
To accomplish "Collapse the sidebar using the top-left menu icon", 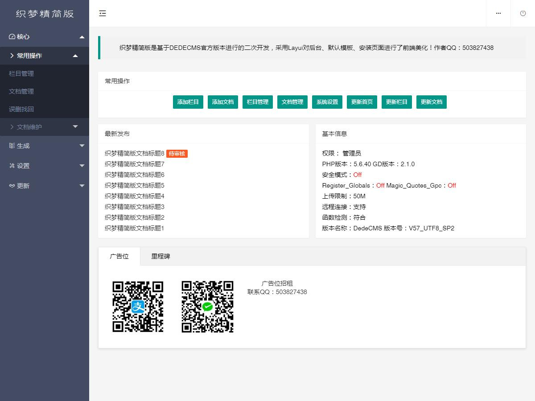I will click(103, 13).
